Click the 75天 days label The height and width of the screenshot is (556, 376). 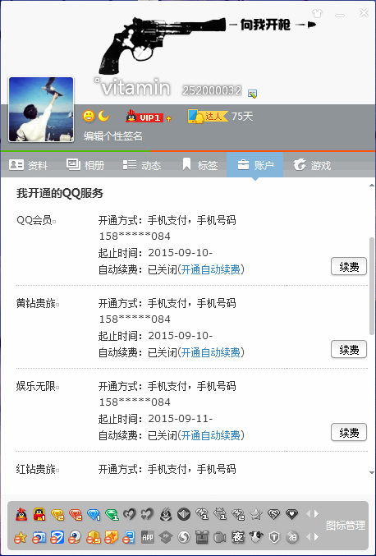(242, 117)
